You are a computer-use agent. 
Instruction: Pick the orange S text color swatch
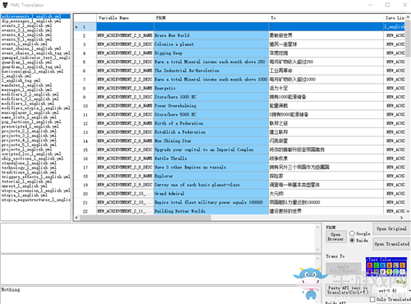point(402,265)
